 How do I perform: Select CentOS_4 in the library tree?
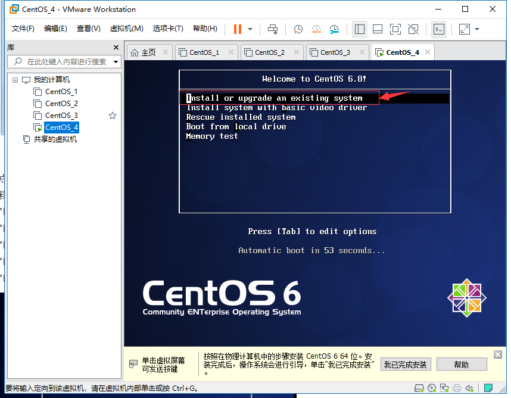pyautogui.click(x=61, y=128)
